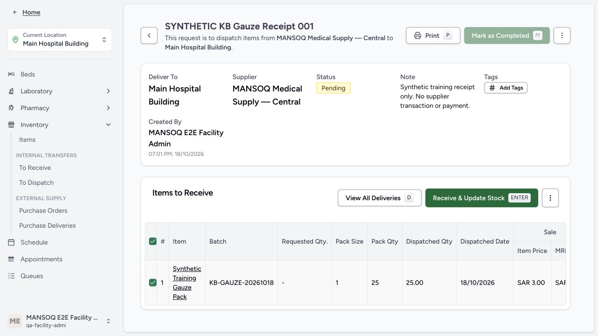Click the Schedule calendar icon
The height and width of the screenshot is (336, 598).
[11, 242]
